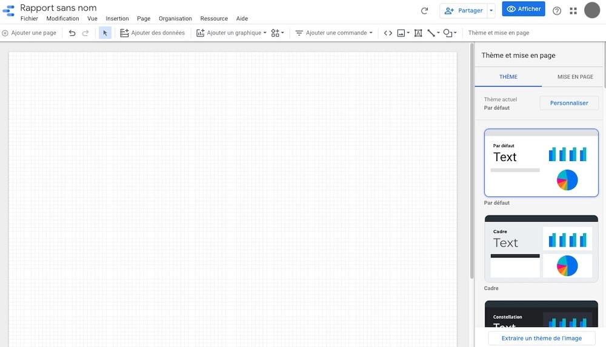Click the Personnaliser button
606x347 pixels.
click(x=569, y=103)
